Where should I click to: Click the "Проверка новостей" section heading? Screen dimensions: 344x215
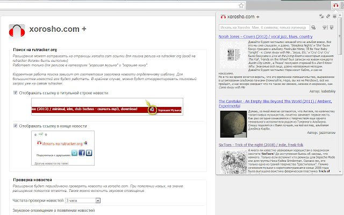(32, 180)
